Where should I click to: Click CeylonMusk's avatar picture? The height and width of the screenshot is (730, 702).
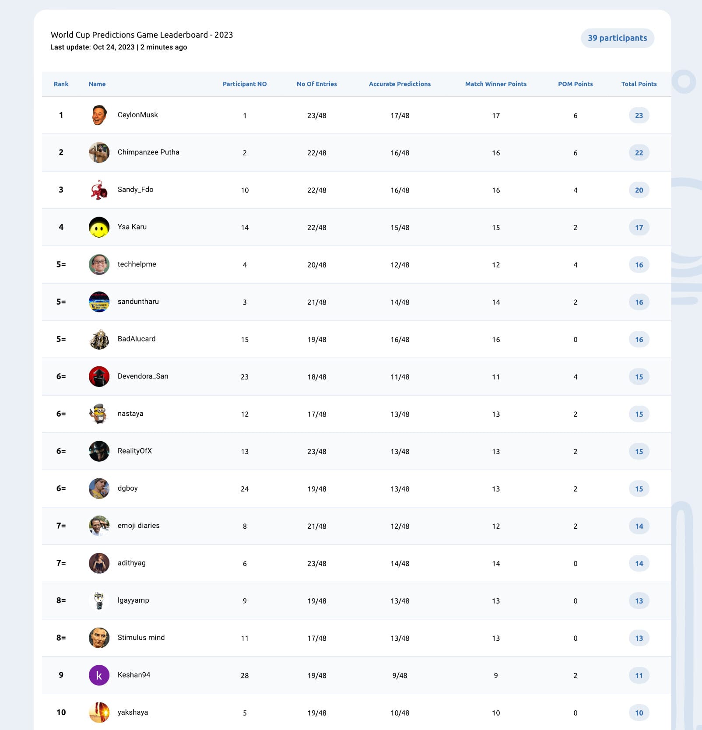tap(99, 115)
